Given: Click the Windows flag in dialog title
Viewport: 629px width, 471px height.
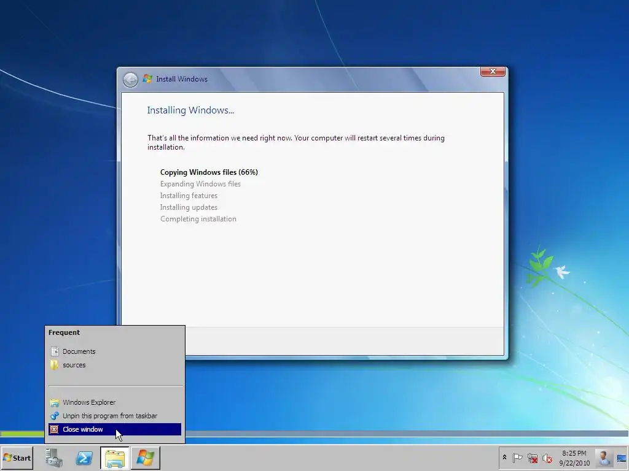Looking at the screenshot, I should [x=147, y=79].
